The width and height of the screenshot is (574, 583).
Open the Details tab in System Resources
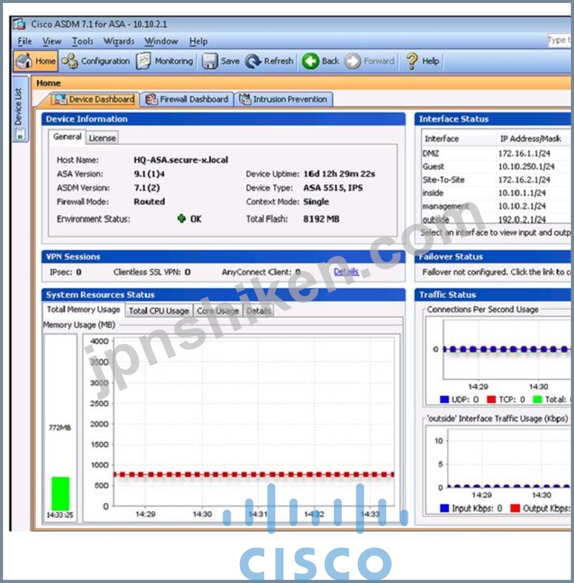[x=259, y=311]
